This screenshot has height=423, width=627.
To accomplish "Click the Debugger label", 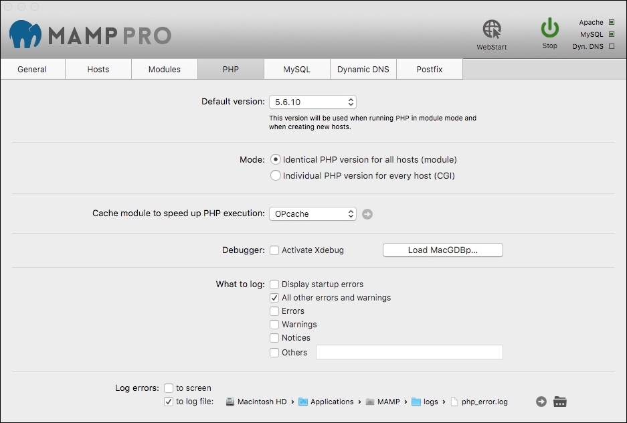I will [244, 250].
